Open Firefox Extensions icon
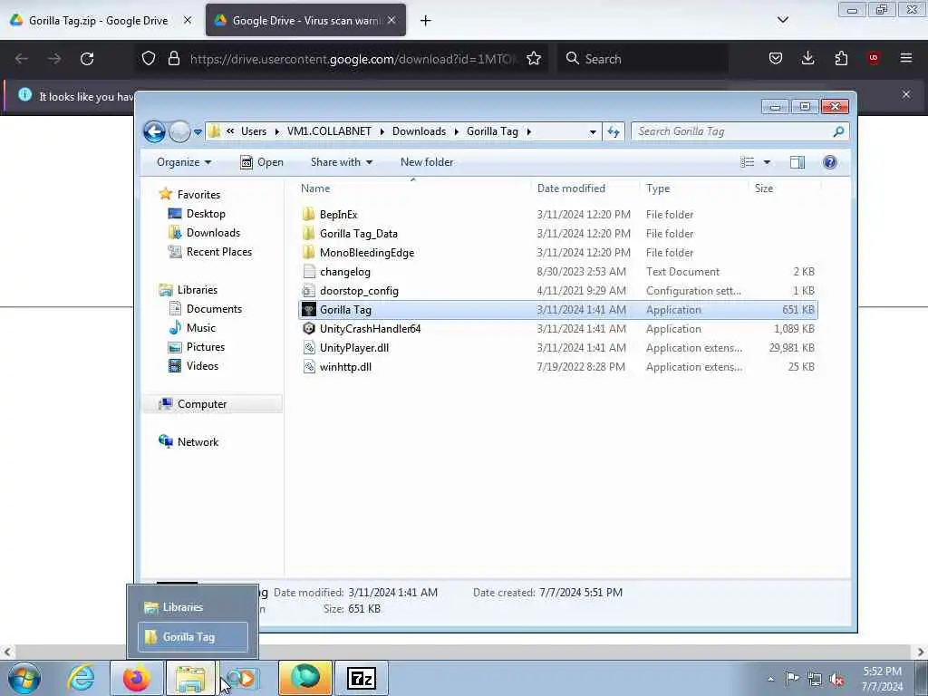 pyautogui.click(x=841, y=58)
